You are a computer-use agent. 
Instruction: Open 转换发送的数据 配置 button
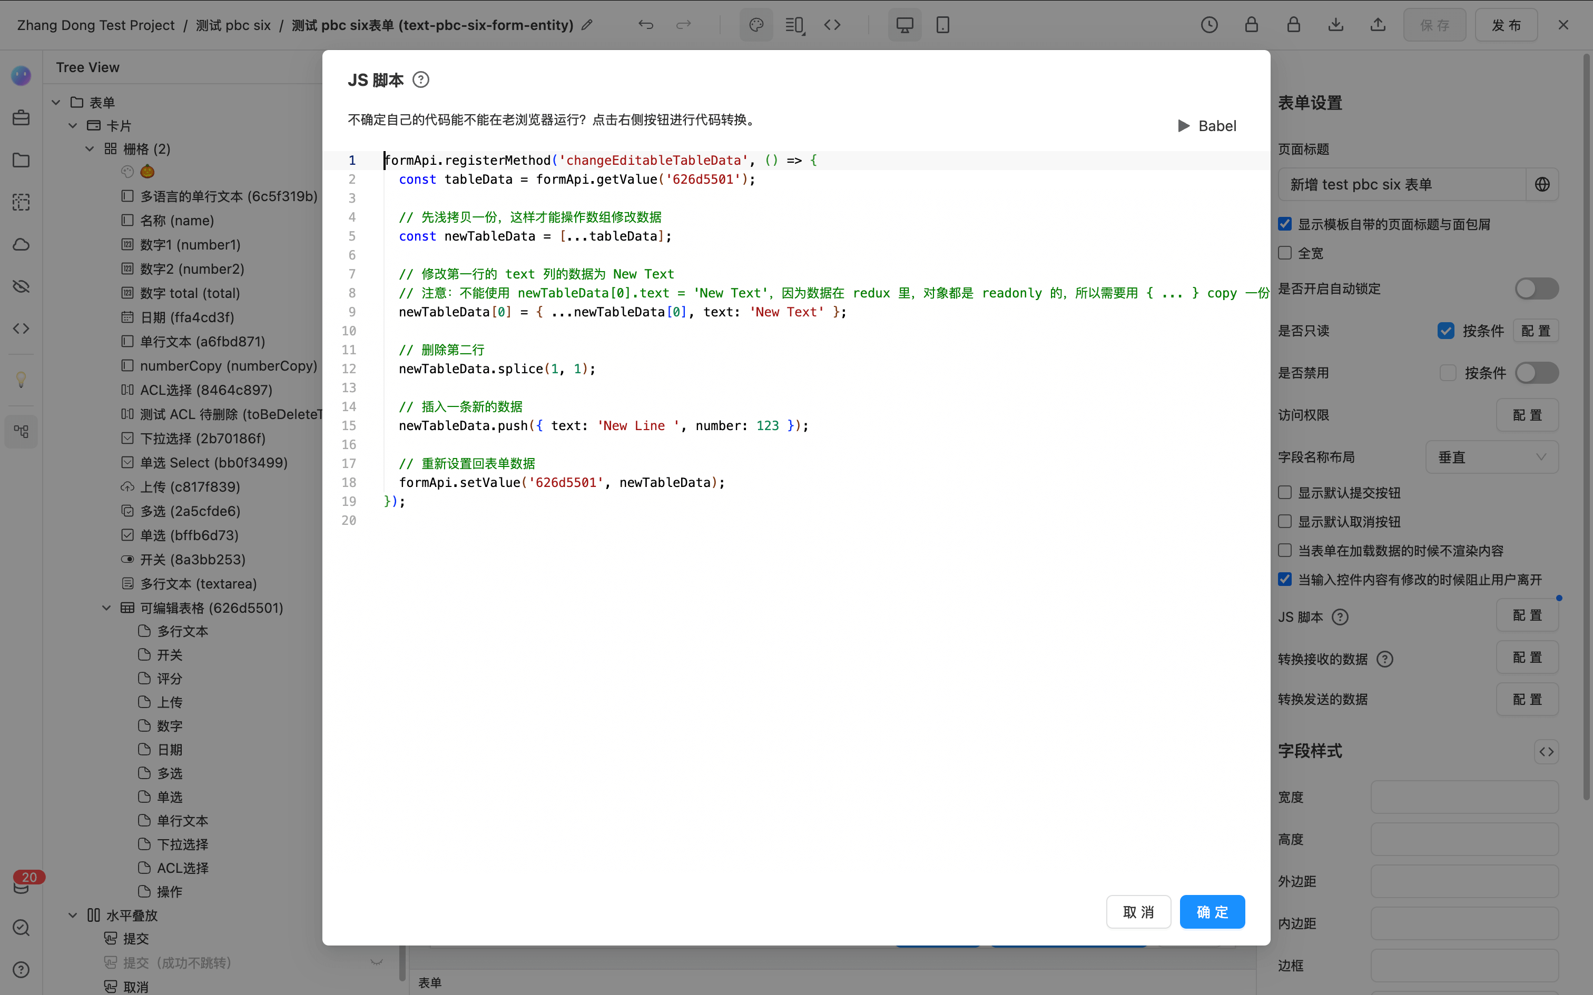(1527, 699)
